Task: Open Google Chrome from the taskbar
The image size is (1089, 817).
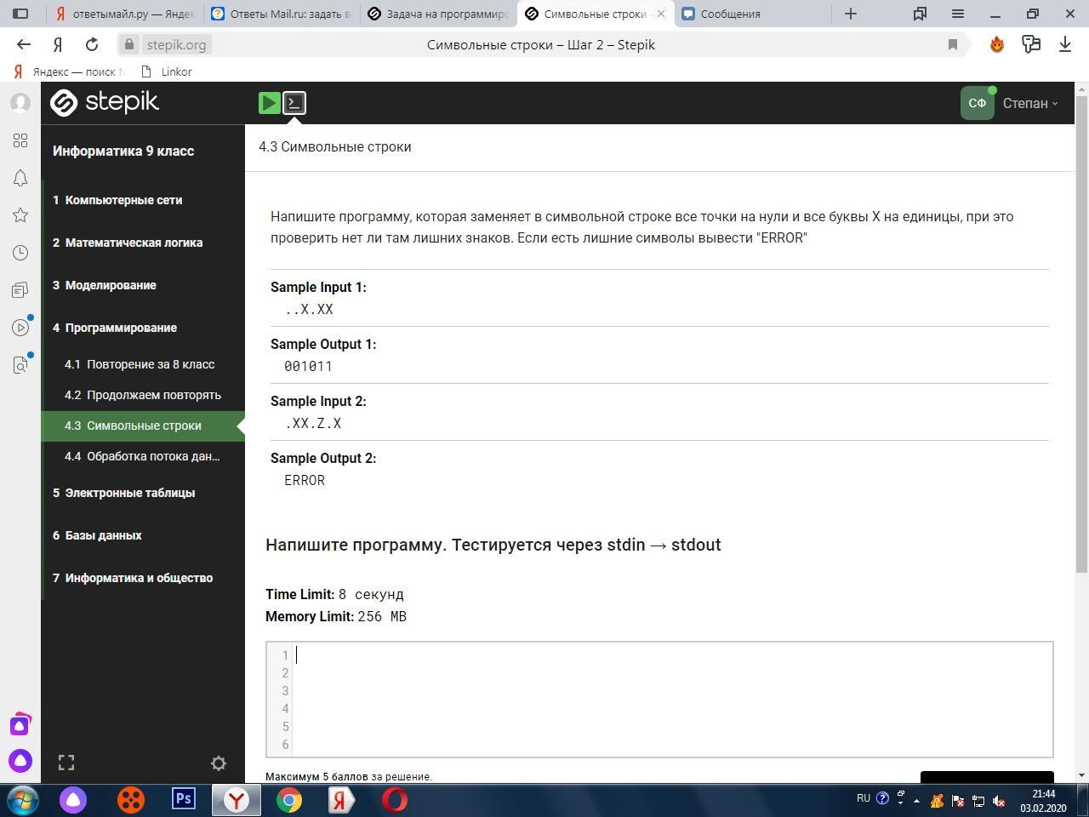Action: (x=289, y=800)
